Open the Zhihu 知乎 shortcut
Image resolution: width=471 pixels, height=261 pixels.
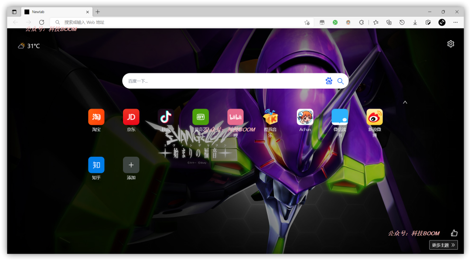coord(96,165)
